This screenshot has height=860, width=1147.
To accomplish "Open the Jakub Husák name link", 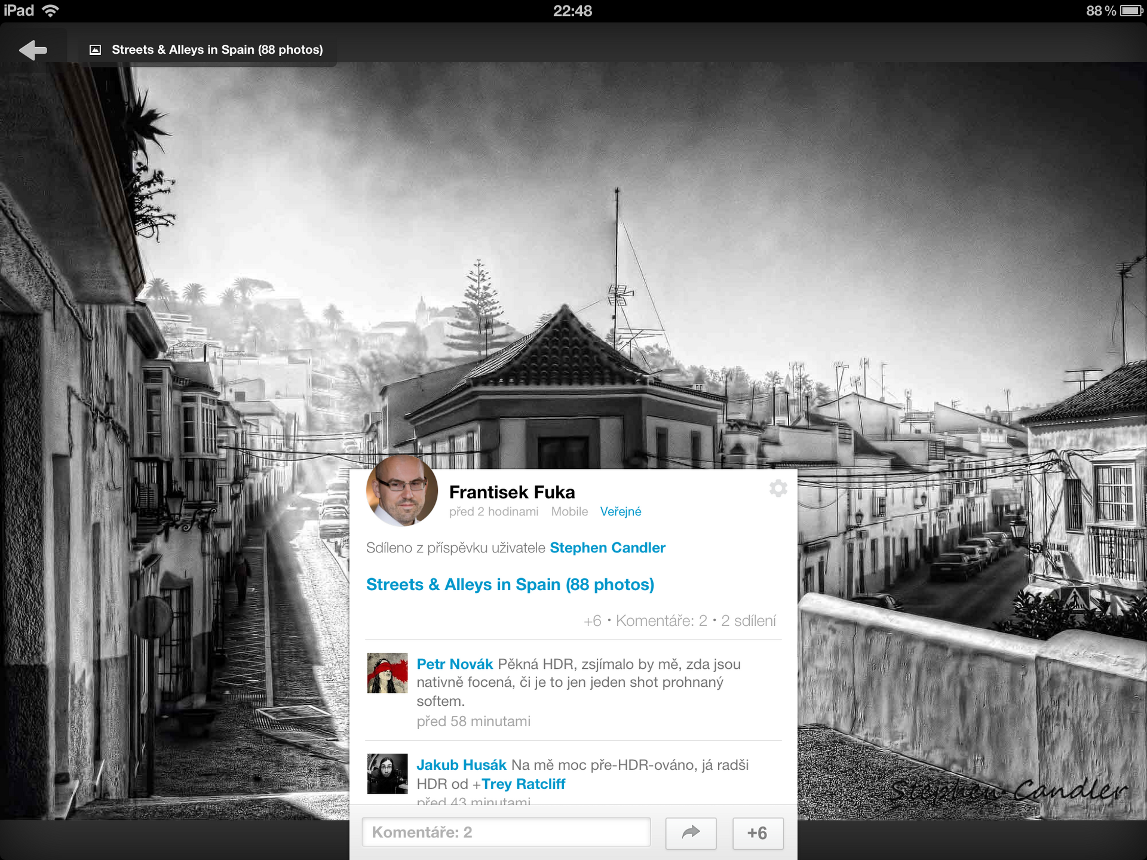I will pyautogui.click(x=461, y=765).
